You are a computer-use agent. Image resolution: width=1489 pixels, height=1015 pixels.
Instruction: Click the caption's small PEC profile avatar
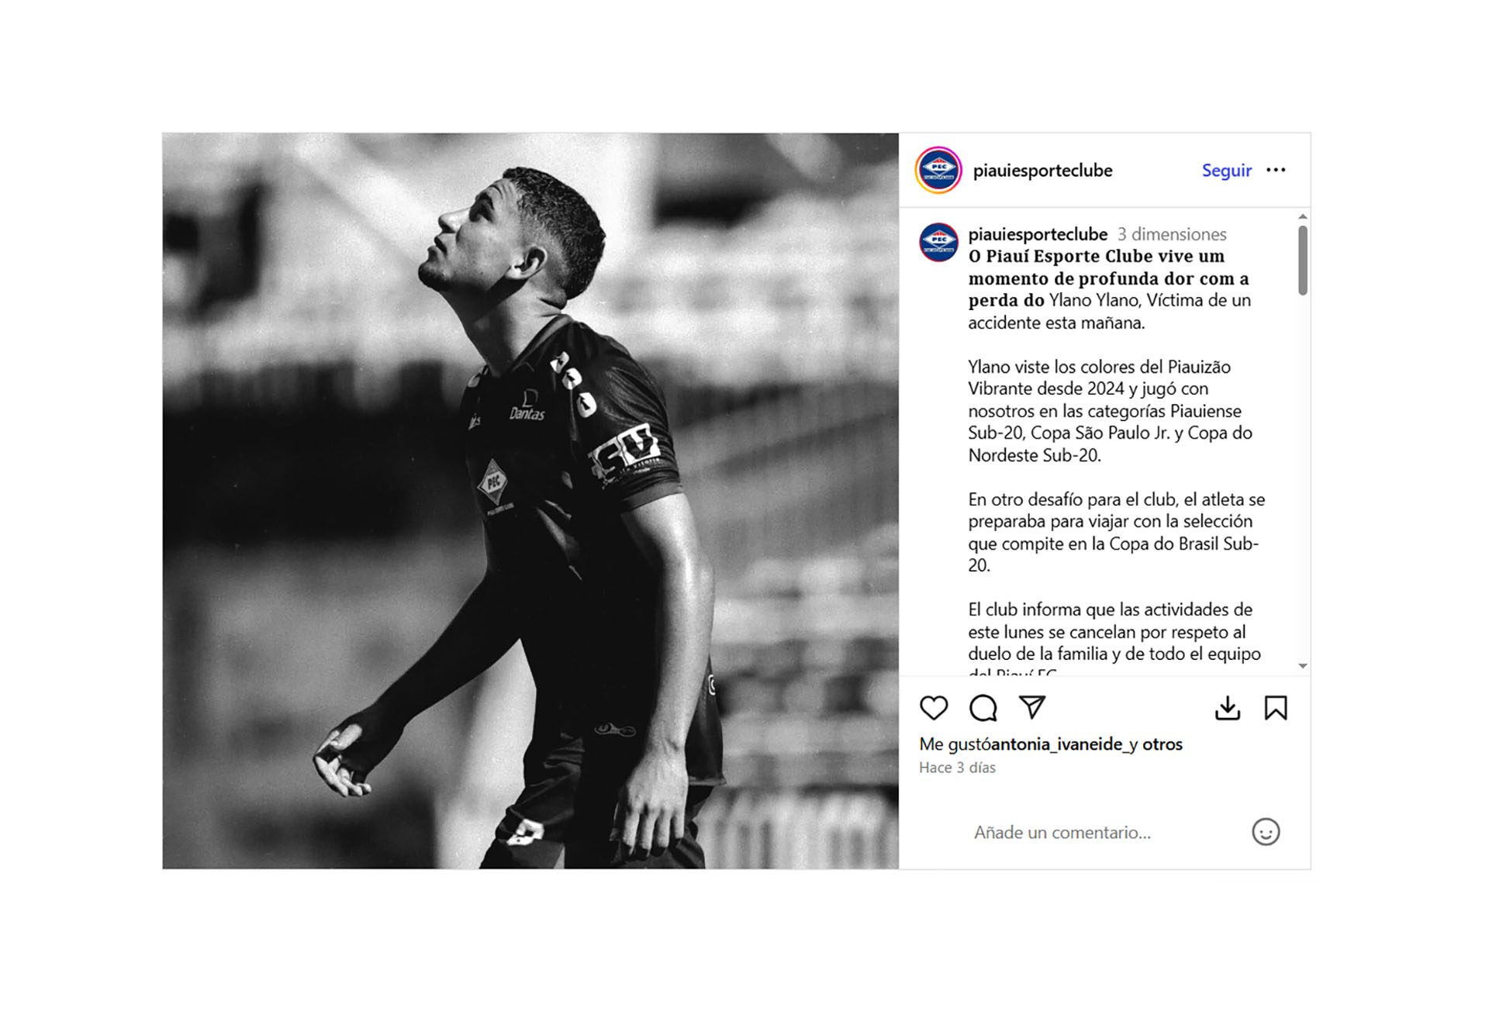point(938,242)
